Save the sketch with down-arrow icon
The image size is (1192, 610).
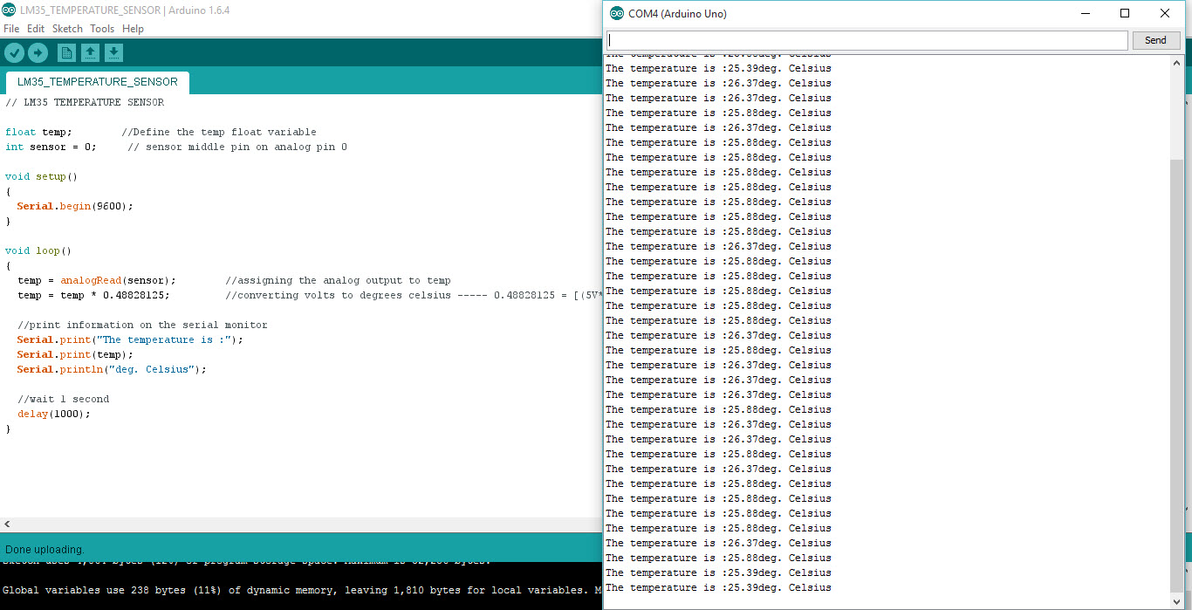point(113,53)
